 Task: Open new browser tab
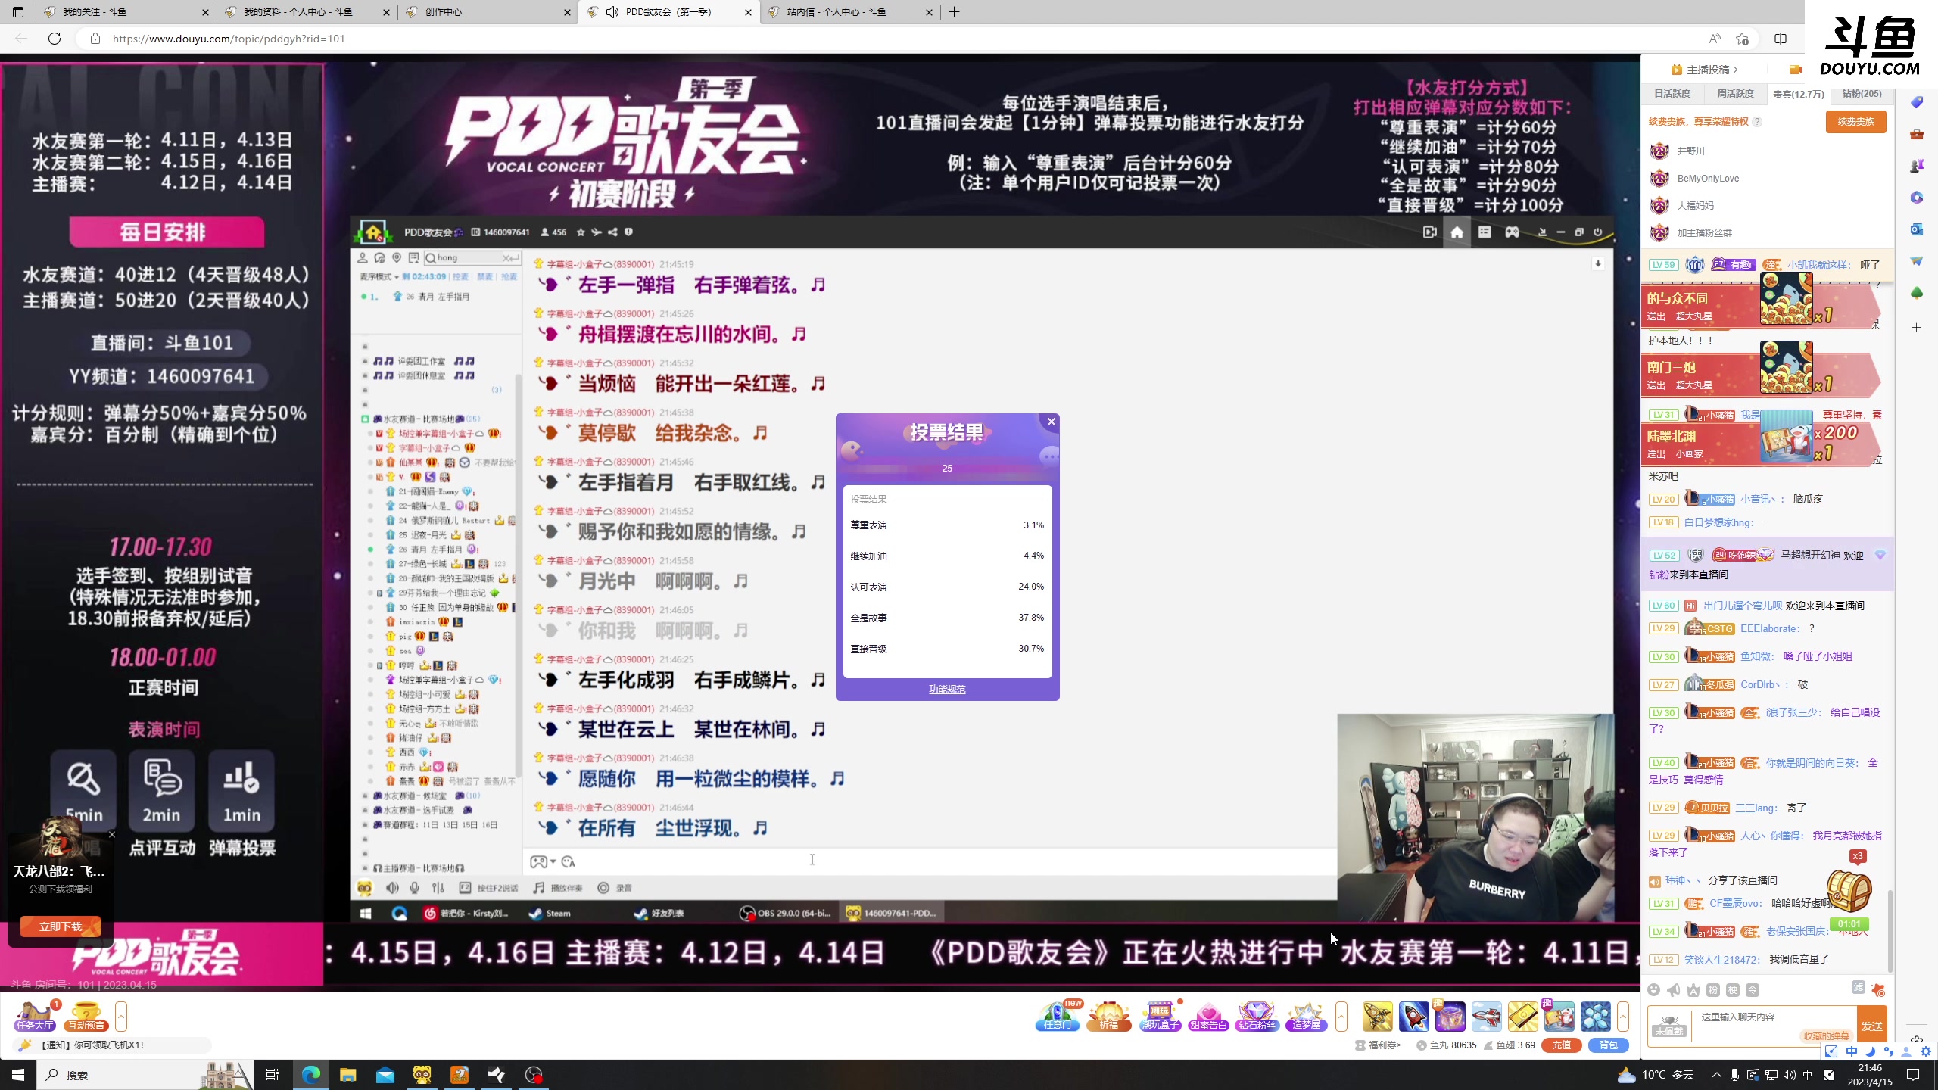click(x=954, y=12)
